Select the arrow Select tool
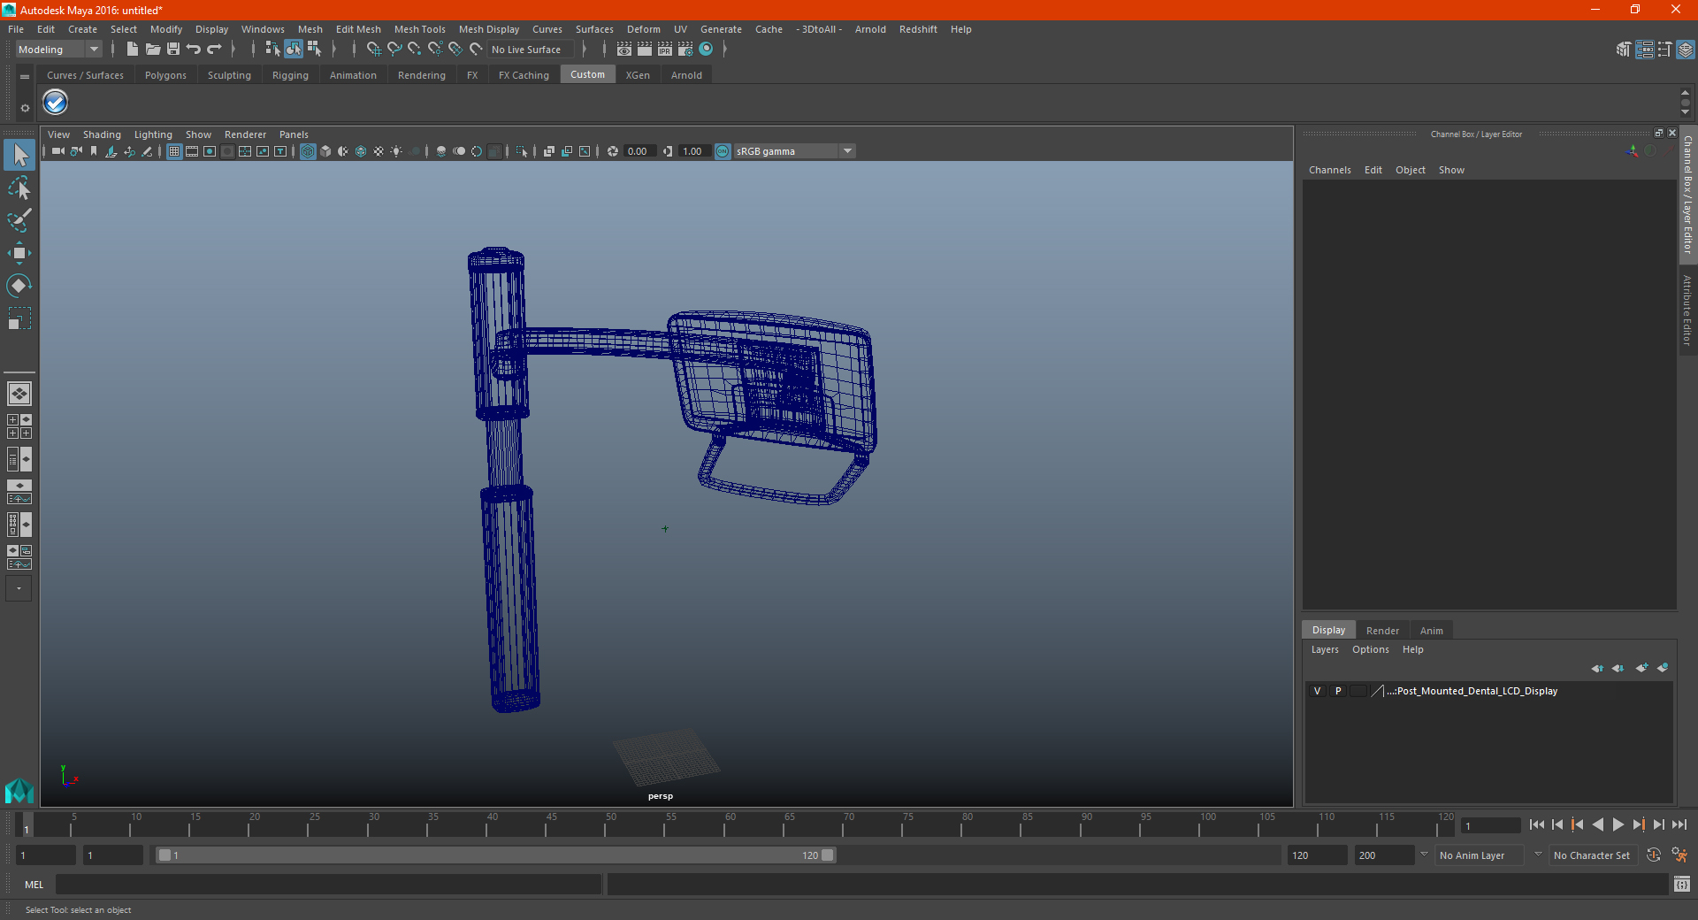The width and height of the screenshot is (1698, 920). click(x=19, y=156)
